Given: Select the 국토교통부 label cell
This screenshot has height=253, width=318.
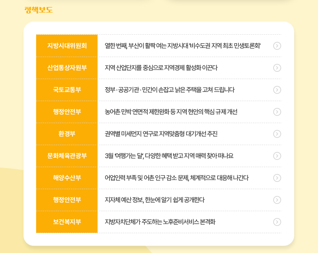Looking at the screenshot, I should tap(67, 90).
